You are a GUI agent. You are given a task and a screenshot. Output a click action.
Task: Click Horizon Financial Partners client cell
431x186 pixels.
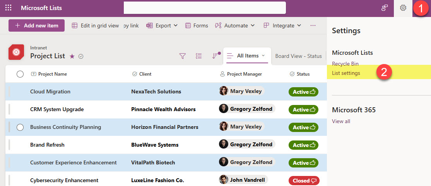(x=165, y=127)
